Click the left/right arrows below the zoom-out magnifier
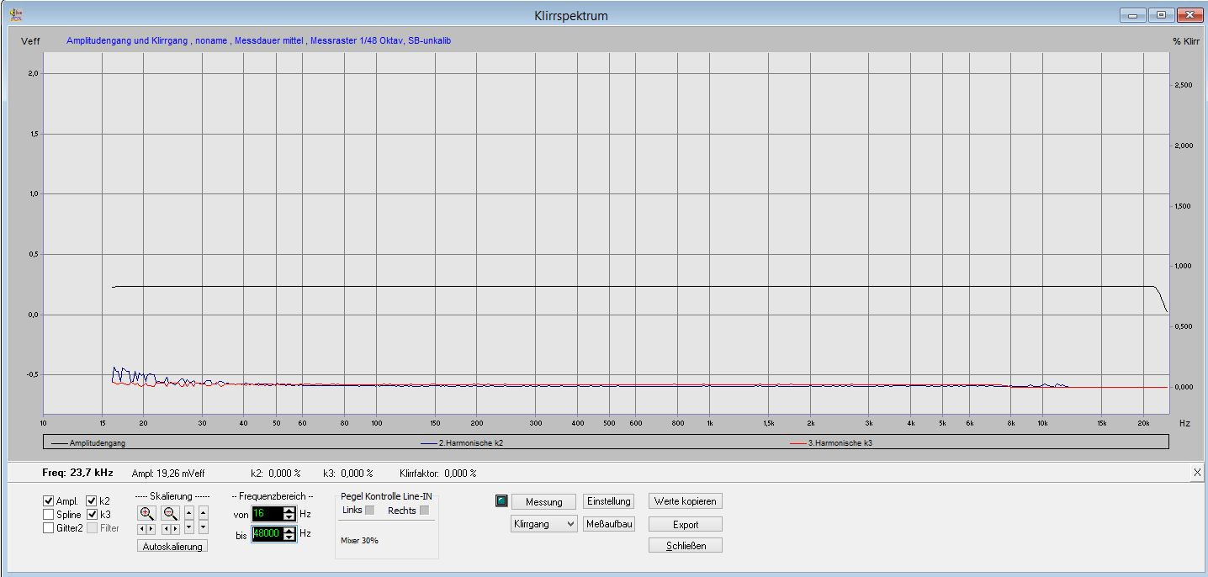The height and width of the screenshot is (577, 1208). (x=171, y=529)
